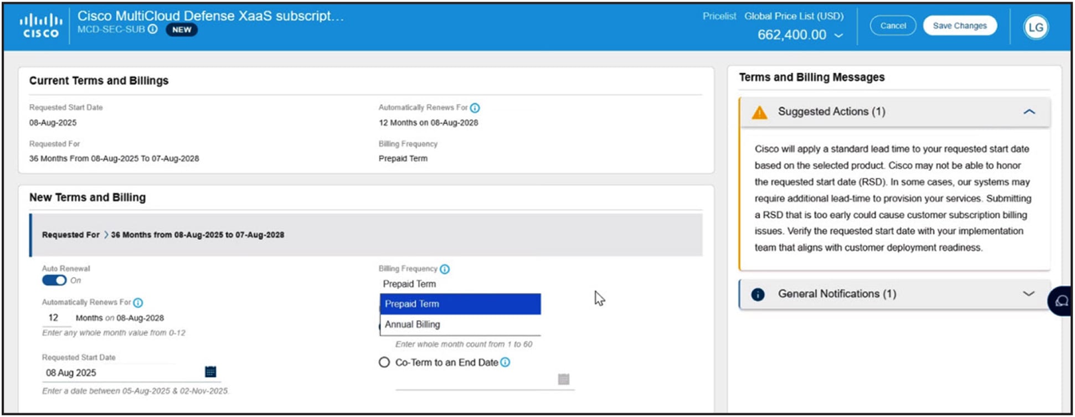1075x417 pixels.
Task: Click '12 Months on 08-Aug-2028' text
Action: pos(428,123)
